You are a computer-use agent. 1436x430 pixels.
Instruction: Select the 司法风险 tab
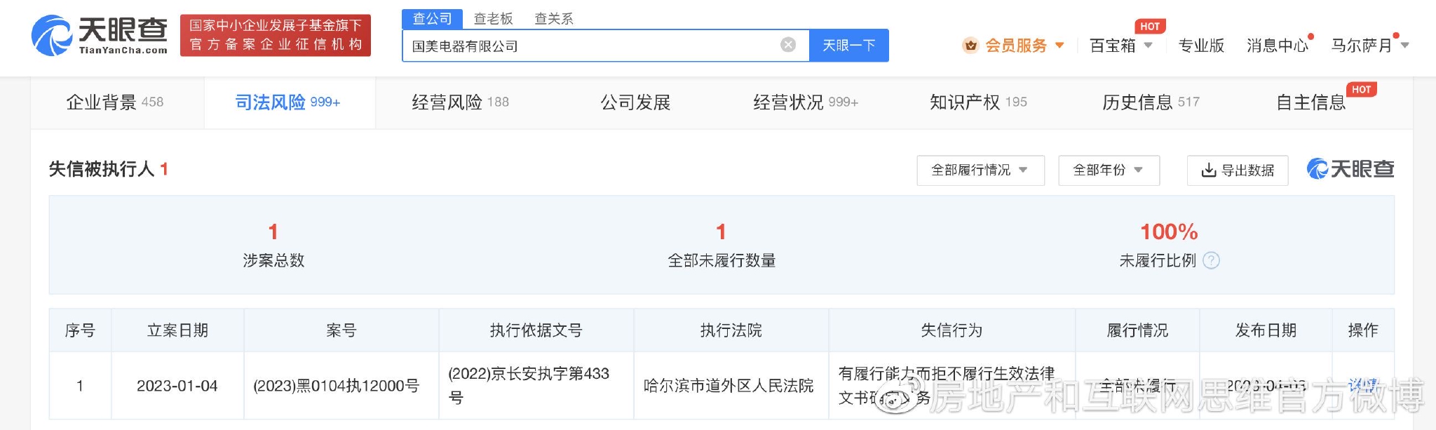click(x=288, y=102)
